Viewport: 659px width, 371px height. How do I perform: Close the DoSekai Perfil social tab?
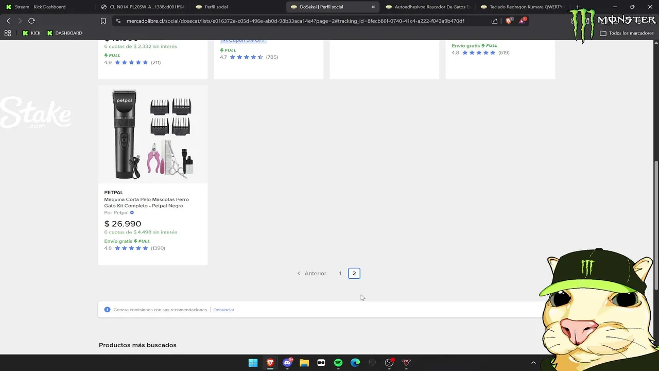(x=373, y=7)
